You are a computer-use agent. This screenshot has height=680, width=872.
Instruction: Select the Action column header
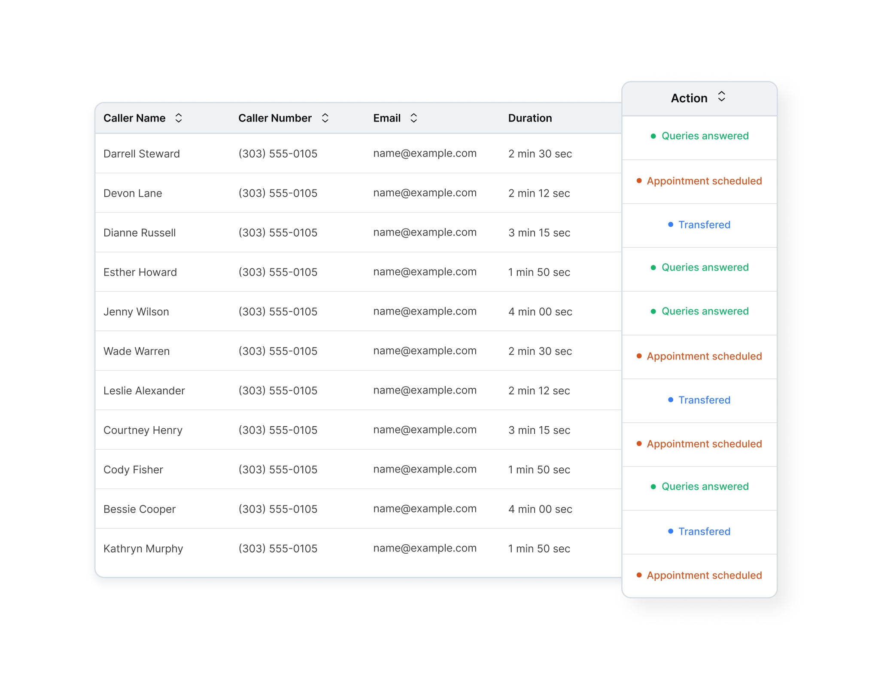689,98
